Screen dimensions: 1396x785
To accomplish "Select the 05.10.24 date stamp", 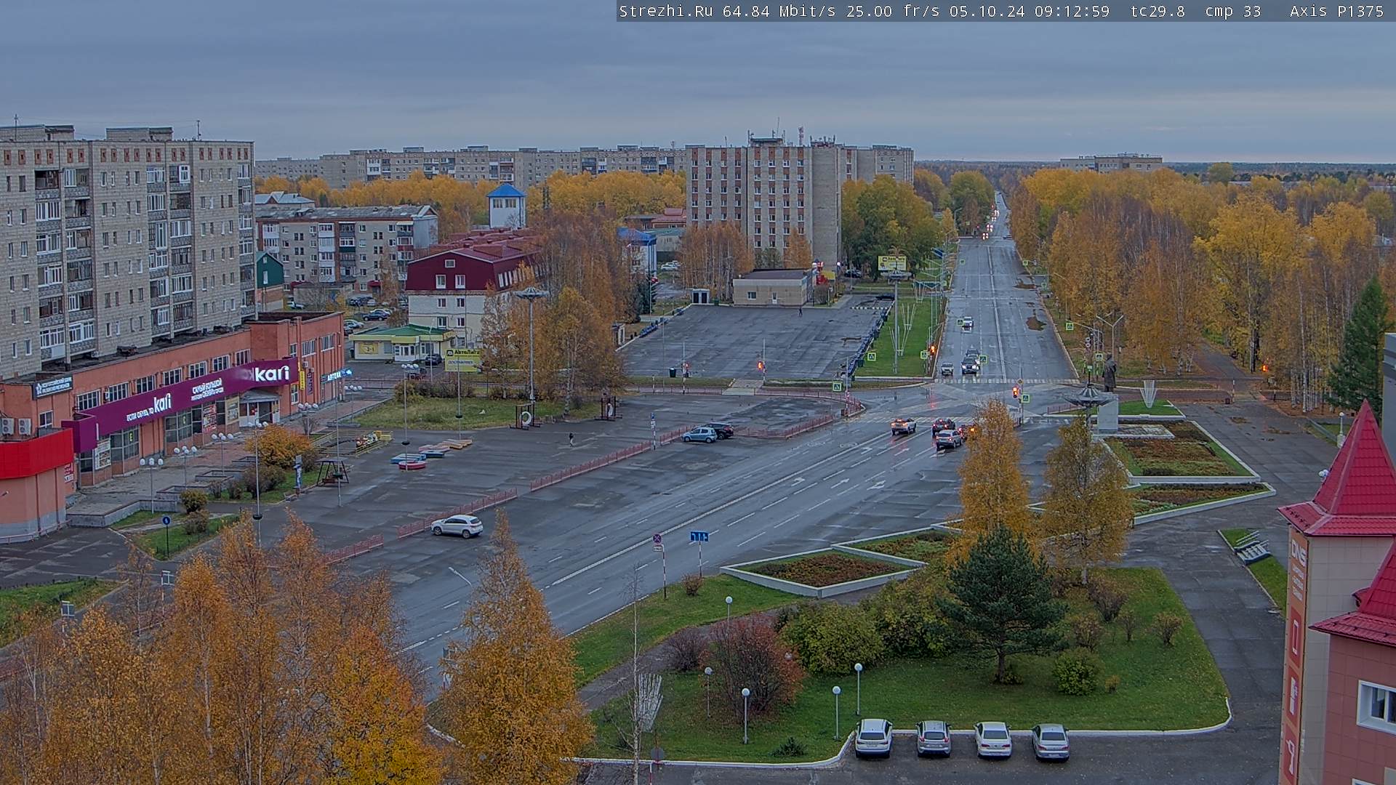I will coord(988,11).
